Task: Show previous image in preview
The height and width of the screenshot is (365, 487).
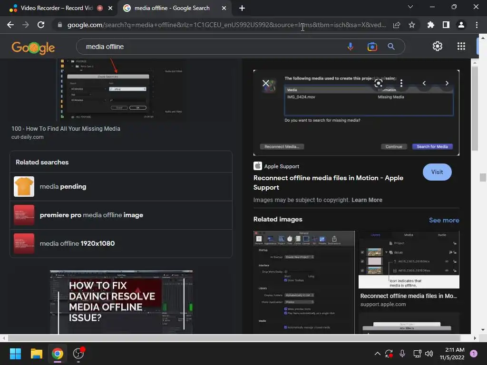Action: (424, 83)
